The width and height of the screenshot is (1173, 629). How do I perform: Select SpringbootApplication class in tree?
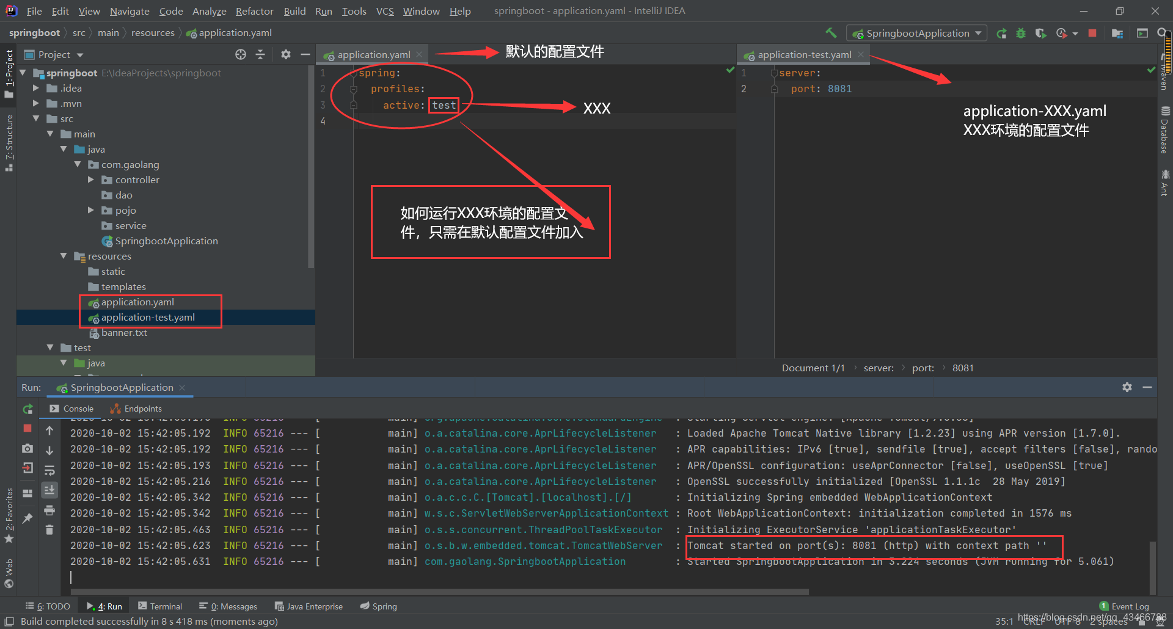point(166,241)
